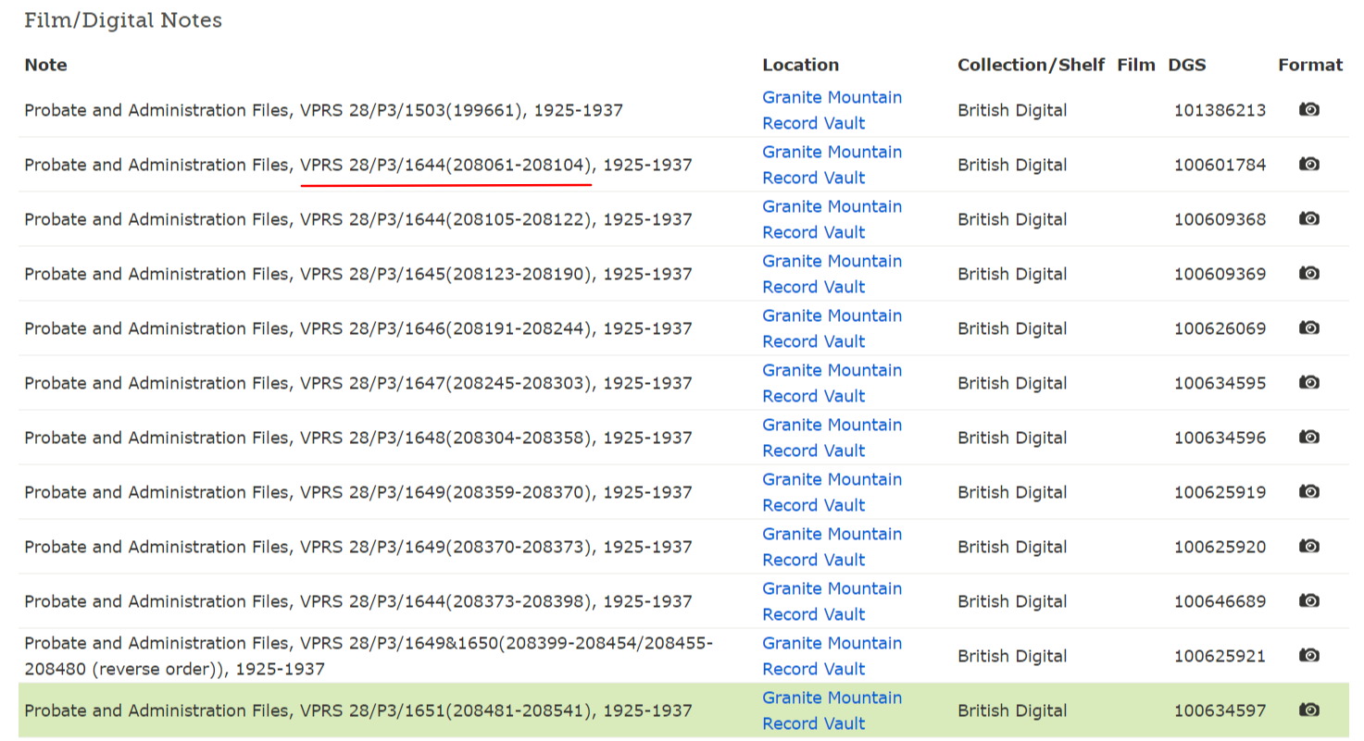Follow Granite Mountain link in 1644(208061-208104) row
This screenshot has width=1364, height=741.
point(831,165)
